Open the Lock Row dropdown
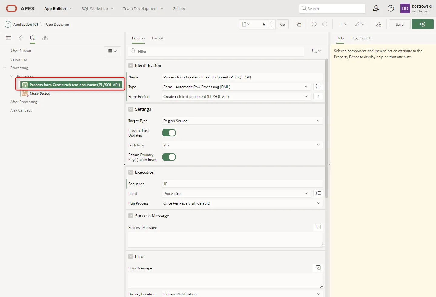The width and height of the screenshot is (436, 297). coord(242,145)
